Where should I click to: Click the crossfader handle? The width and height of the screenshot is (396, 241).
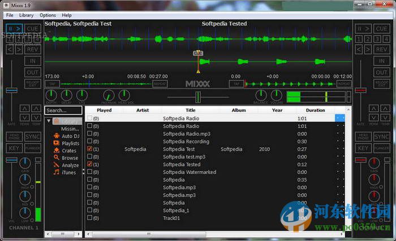198,97
